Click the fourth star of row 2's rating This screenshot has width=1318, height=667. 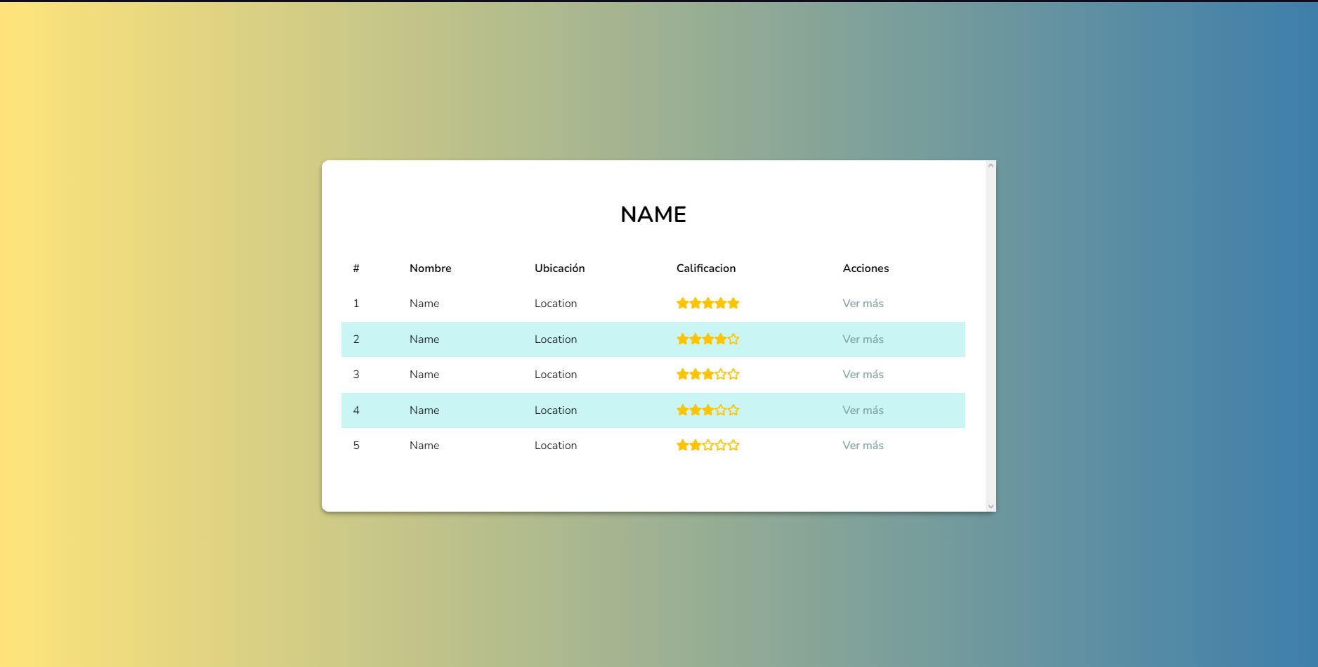pos(721,339)
